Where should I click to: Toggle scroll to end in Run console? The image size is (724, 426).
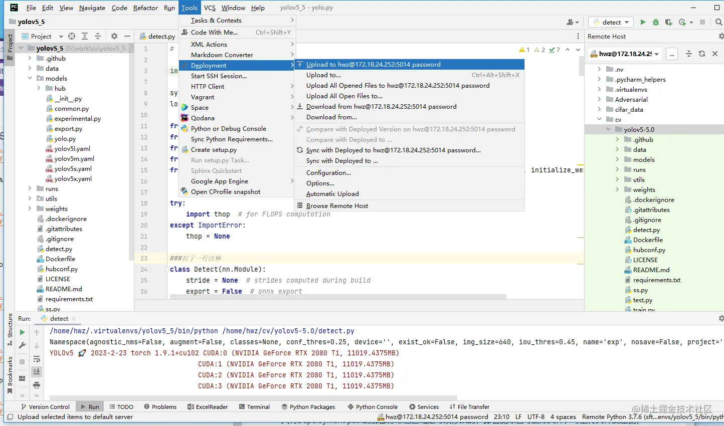37,371
